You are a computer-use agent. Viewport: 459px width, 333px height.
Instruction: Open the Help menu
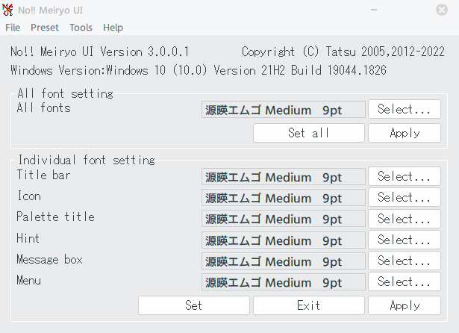click(113, 28)
